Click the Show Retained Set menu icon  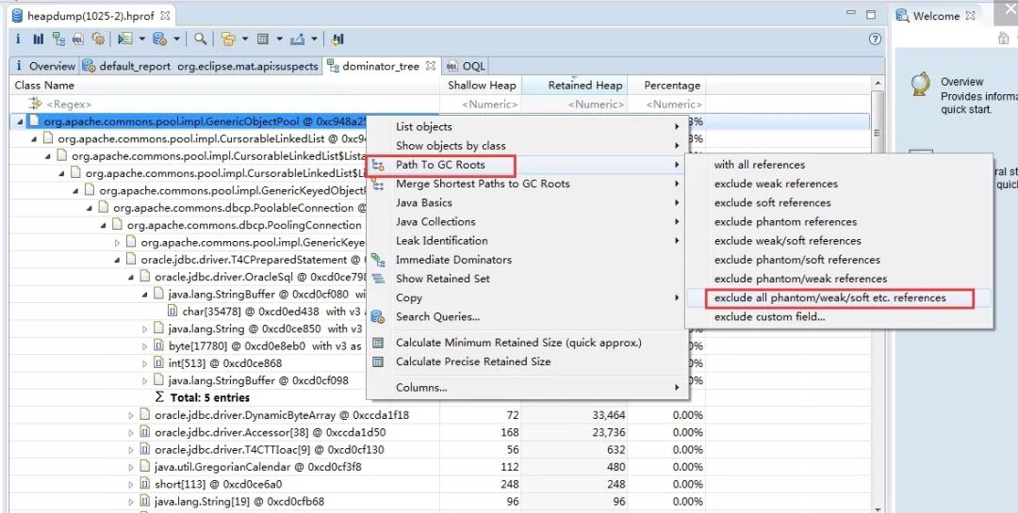tap(379, 279)
